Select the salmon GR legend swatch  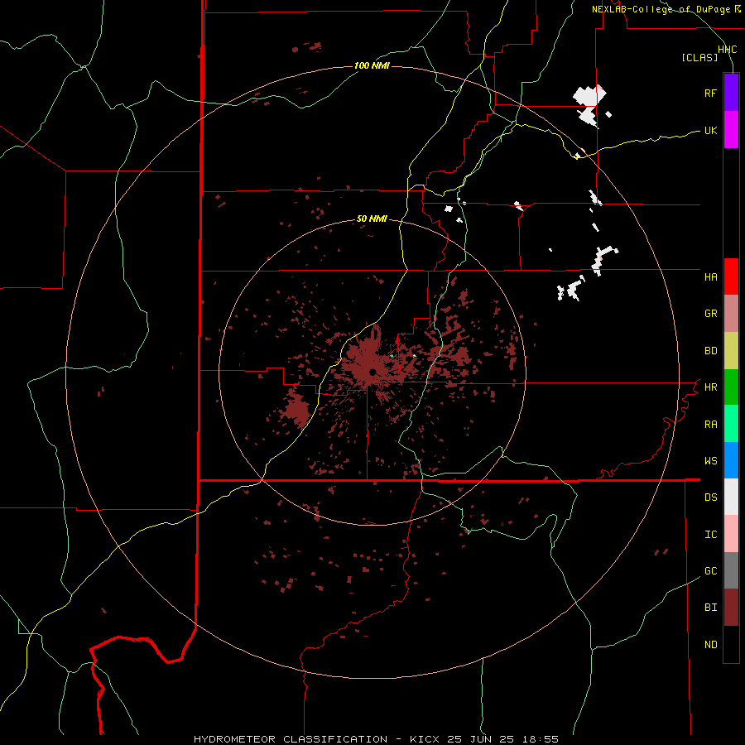pos(731,314)
